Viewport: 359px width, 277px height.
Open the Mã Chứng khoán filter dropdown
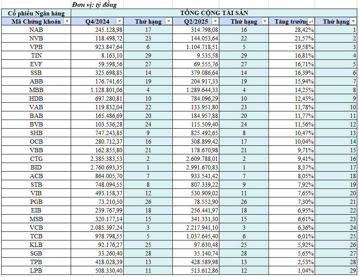pyautogui.click(x=67, y=21)
